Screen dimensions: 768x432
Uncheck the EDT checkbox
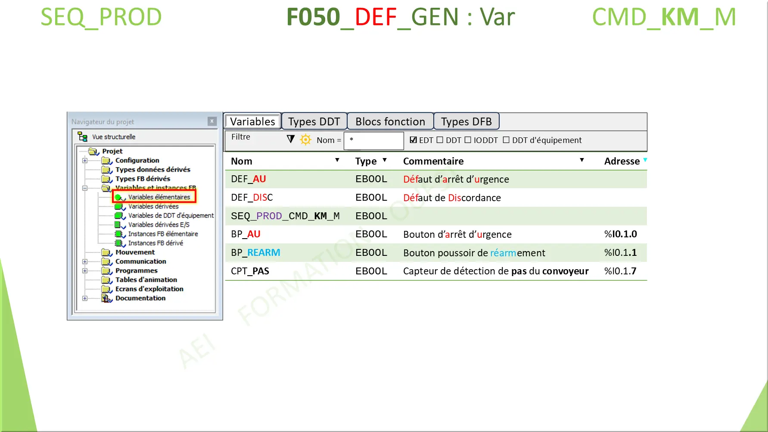414,140
